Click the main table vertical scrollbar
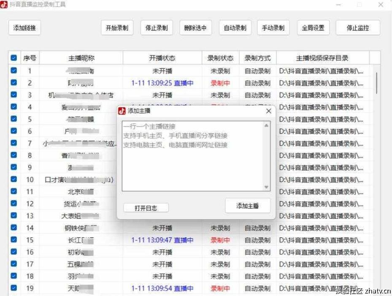392x296 pixels. coord(376,83)
